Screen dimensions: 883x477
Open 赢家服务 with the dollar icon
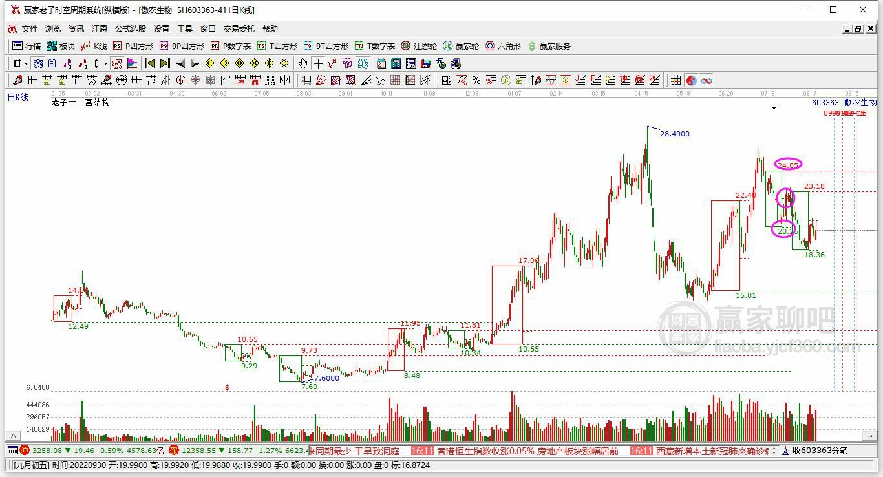[x=549, y=46]
